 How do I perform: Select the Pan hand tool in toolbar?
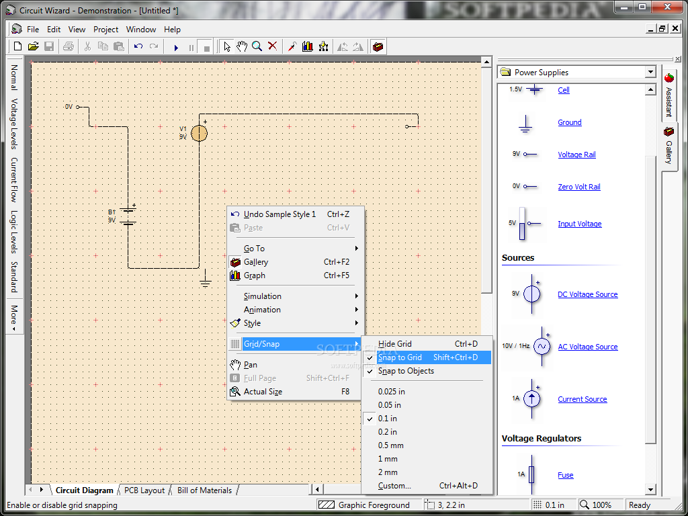coord(242,46)
